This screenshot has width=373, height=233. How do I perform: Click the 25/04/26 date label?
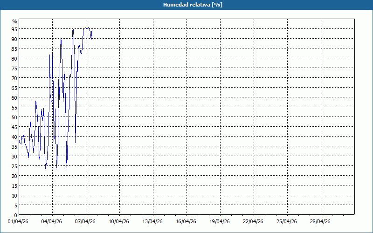click(x=287, y=221)
